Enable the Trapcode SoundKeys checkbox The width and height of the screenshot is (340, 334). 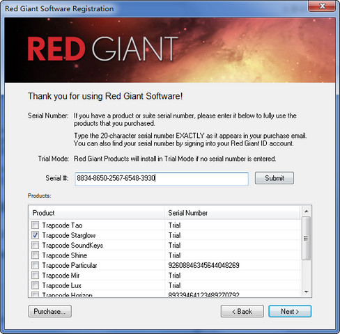[x=35, y=245]
